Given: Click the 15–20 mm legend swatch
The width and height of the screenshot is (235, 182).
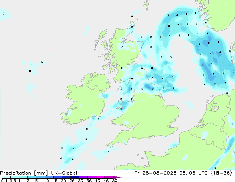Looking at the screenshot, I should [58, 177].
